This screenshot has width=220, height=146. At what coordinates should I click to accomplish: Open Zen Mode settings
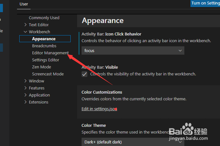[41, 67]
